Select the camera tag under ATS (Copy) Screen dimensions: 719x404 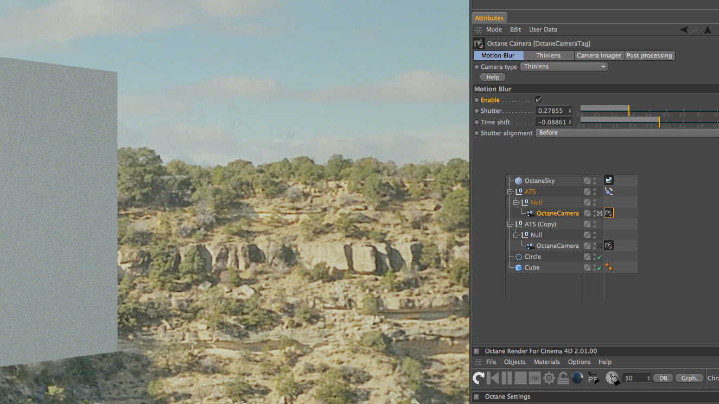609,246
